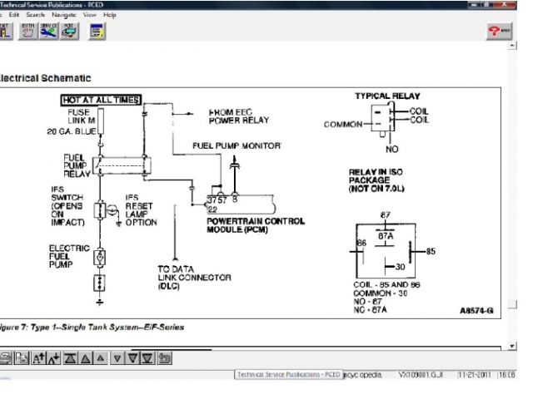Increase text size with A-up arrow button
Viewport: 533px width, 399px height.
click(x=37, y=358)
